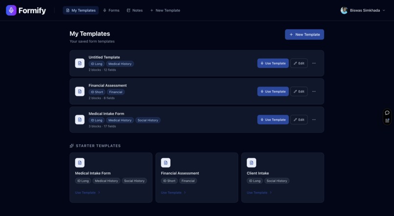Screen dimensions: 394x216
Task: Click the ID Short tag on saved Financial Assessment
Action: (x=97, y=92)
